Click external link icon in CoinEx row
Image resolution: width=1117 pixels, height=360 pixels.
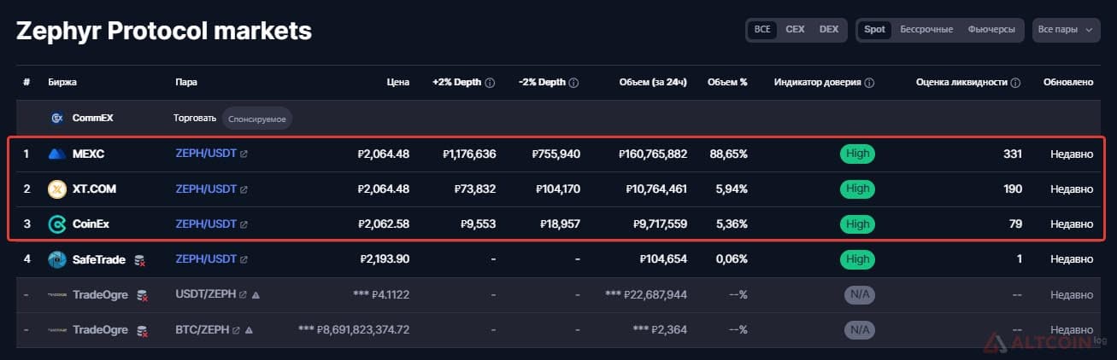click(244, 224)
